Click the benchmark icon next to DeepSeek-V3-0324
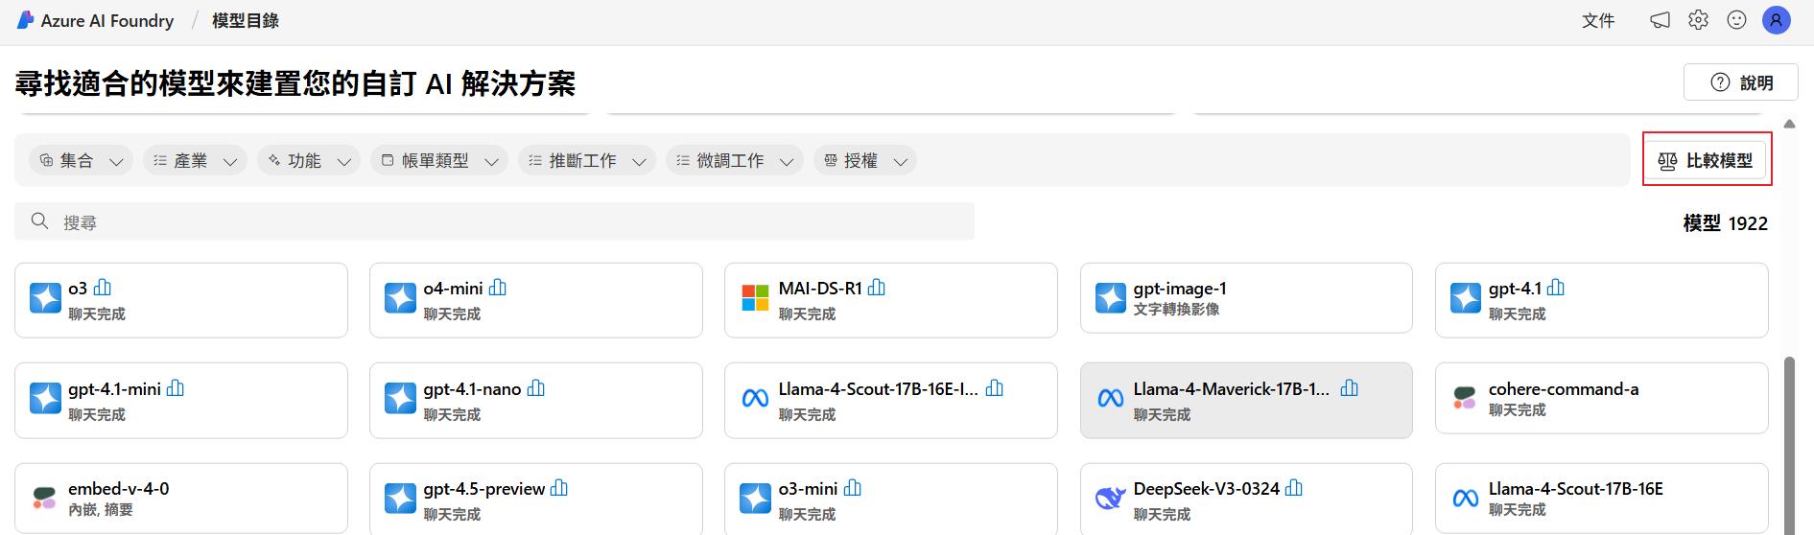This screenshot has height=535, width=1814. [x=1294, y=488]
